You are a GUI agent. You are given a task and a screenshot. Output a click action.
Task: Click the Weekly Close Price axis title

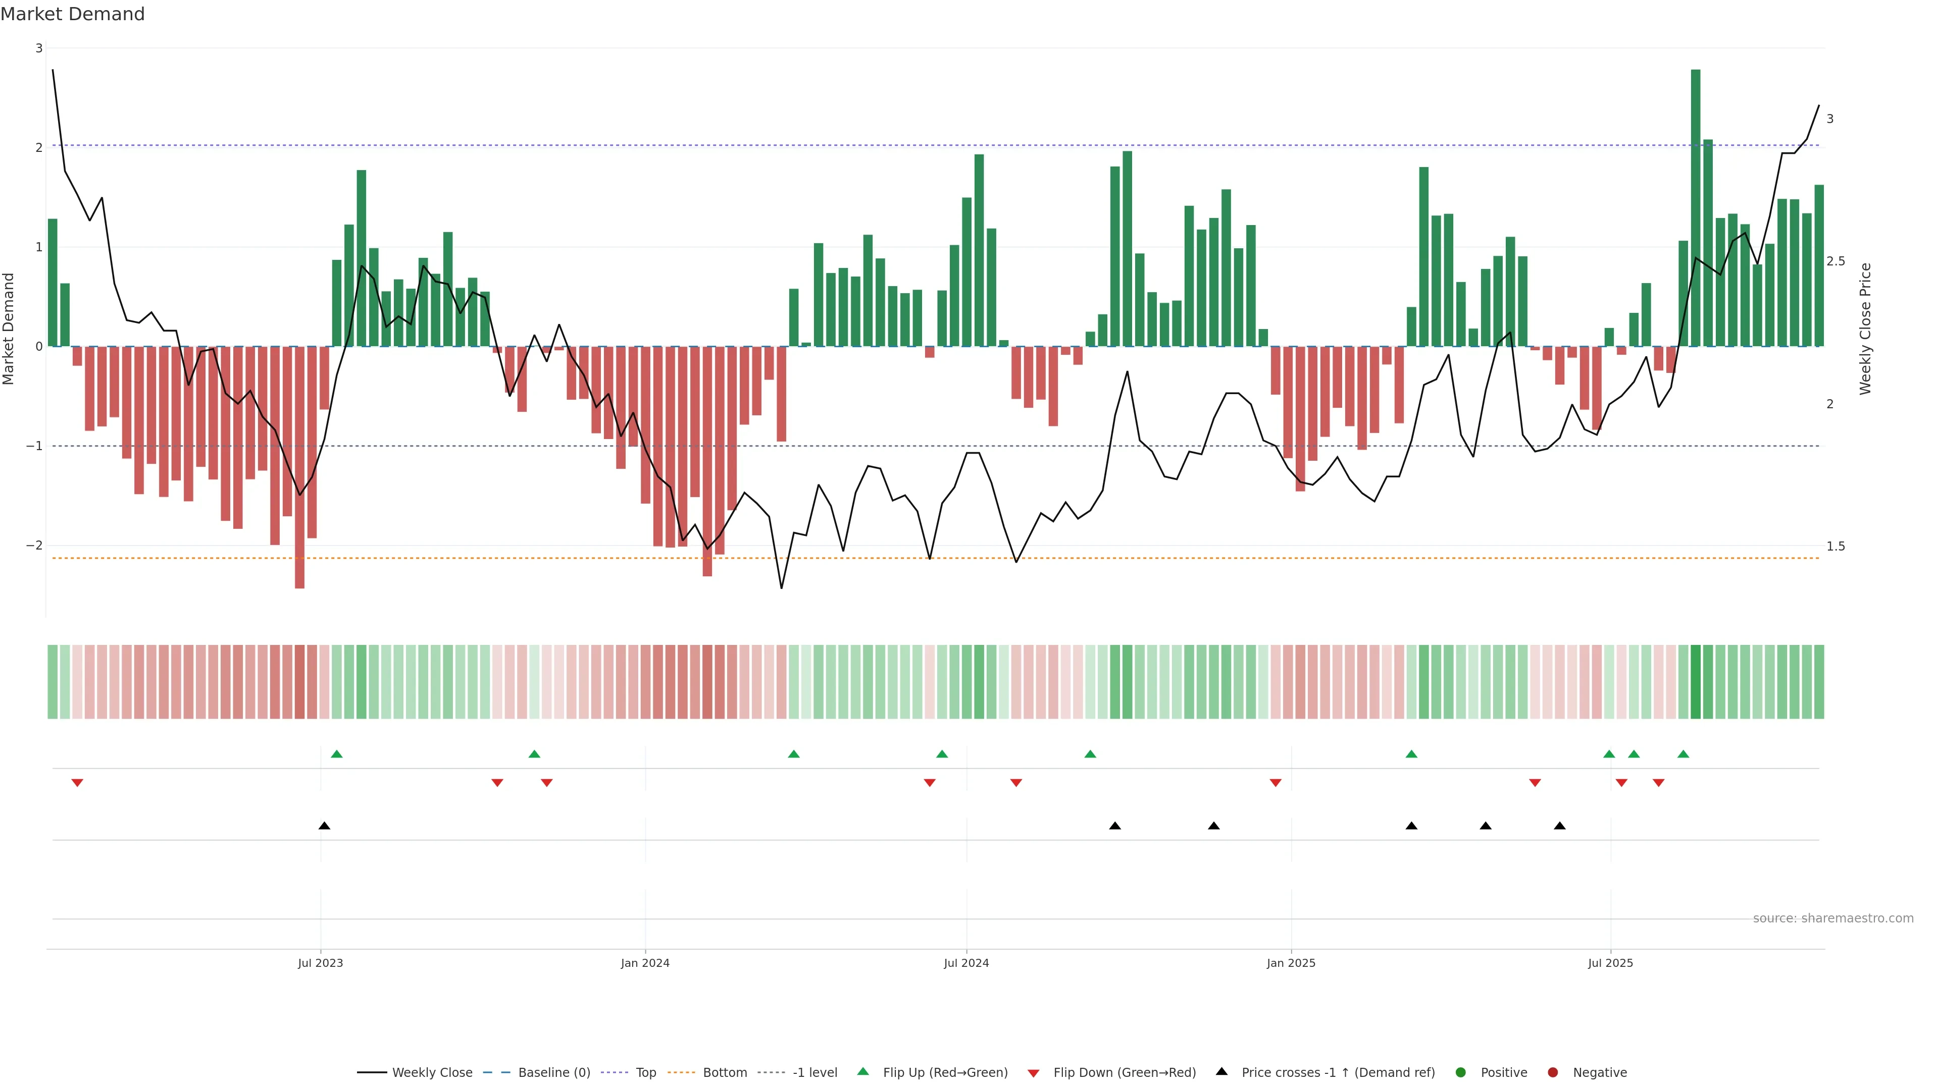coord(1865,329)
